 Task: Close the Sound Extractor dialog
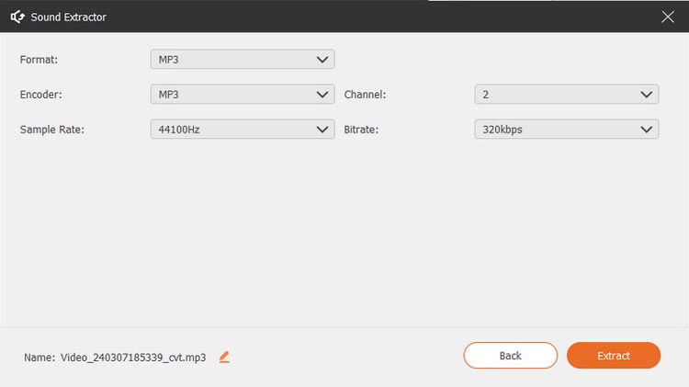[x=668, y=17]
